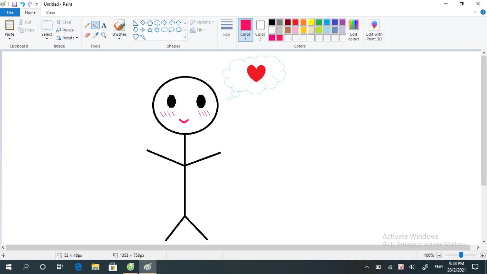Image resolution: width=487 pixels, height=274 pixels.
Task: Open Microsoft Store from the taskbar
Action: (x=113, y=267)
